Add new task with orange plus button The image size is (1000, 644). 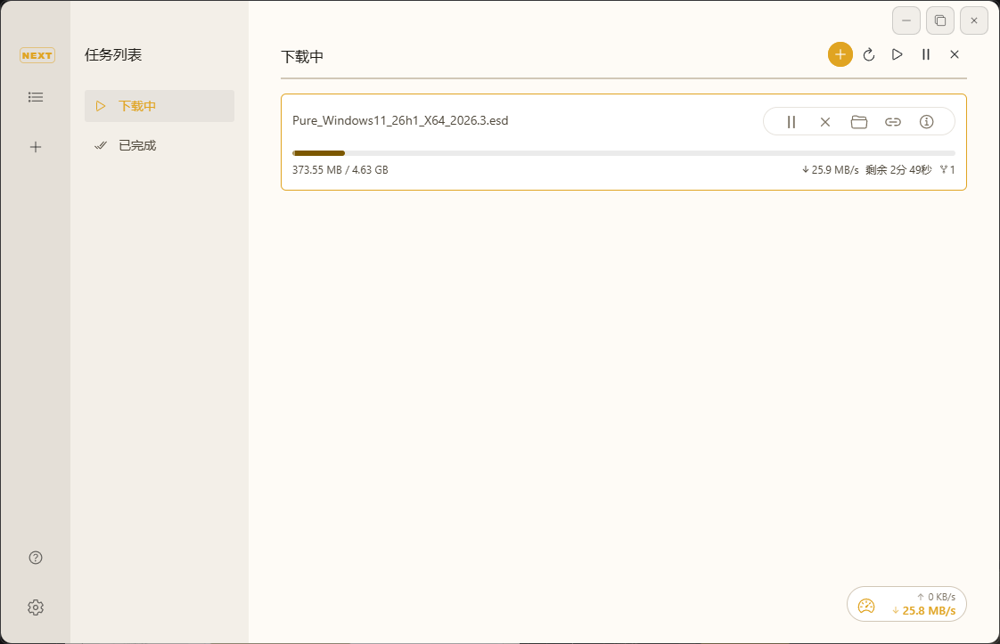840,54
